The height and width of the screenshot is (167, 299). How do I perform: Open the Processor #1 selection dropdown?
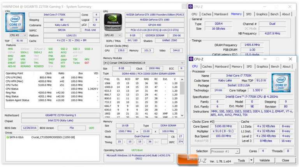(225, 151)
